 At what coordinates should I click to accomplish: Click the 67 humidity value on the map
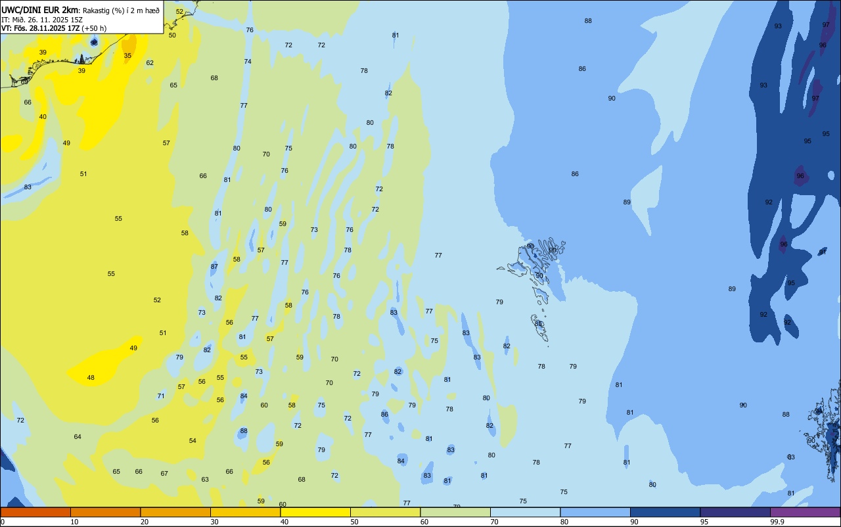pyautogui.click(x=164, y=473)
